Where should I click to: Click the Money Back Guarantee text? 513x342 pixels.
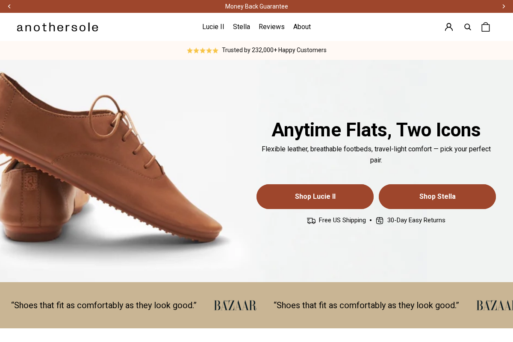pos(256,6)
